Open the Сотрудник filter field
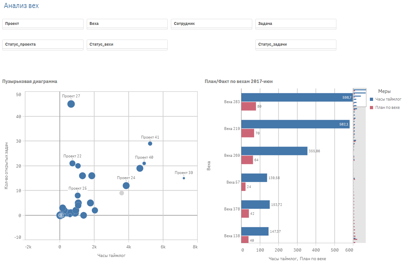 tap(211, 24)
